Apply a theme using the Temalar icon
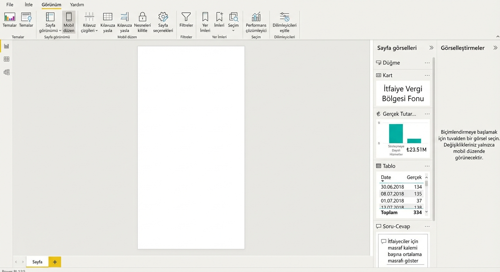The image size is (500, 272). (9, 21)
